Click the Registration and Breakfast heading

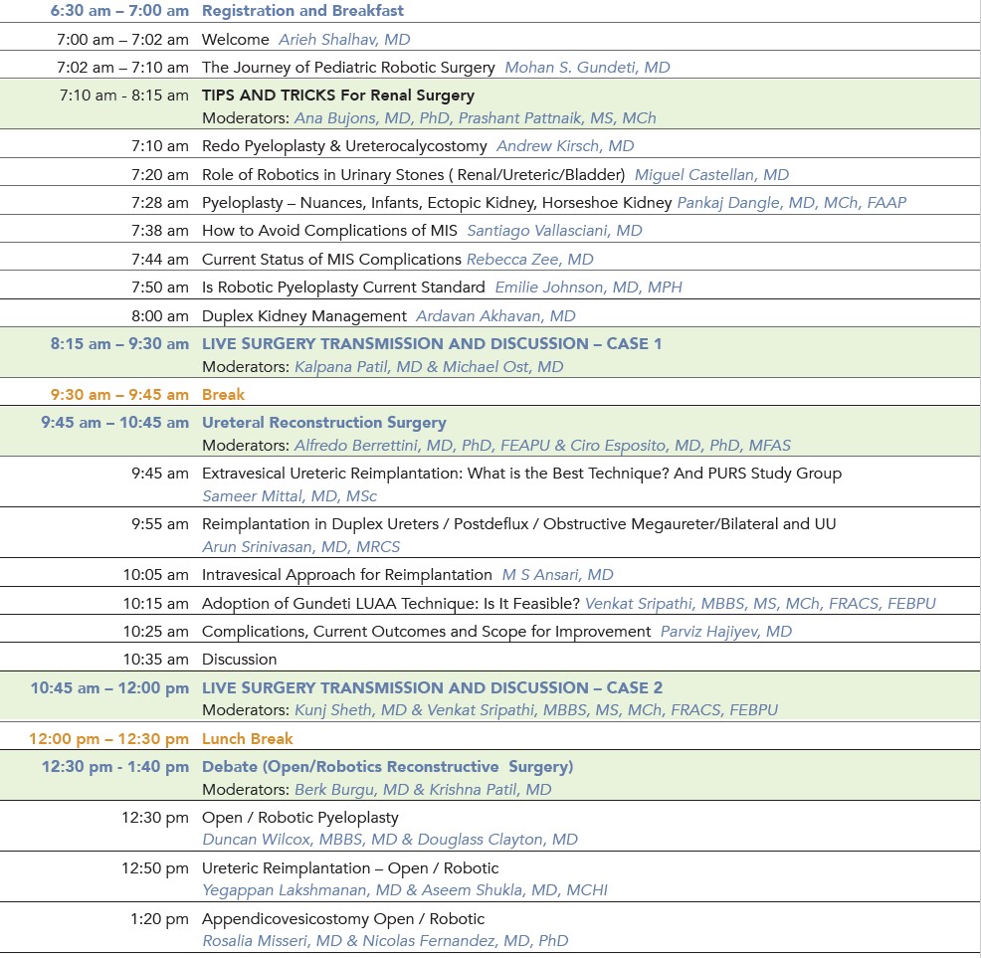click(x=302, y=11)
